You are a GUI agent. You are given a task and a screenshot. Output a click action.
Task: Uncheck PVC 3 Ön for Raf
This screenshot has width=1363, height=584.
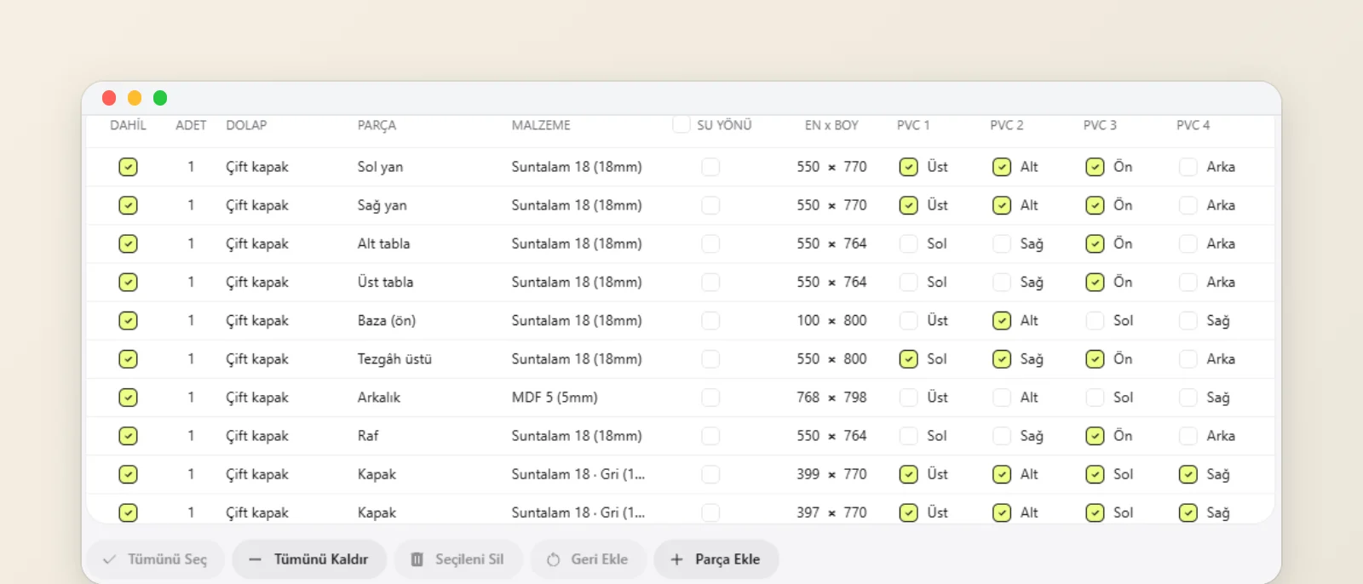[x=1095, y=436]
